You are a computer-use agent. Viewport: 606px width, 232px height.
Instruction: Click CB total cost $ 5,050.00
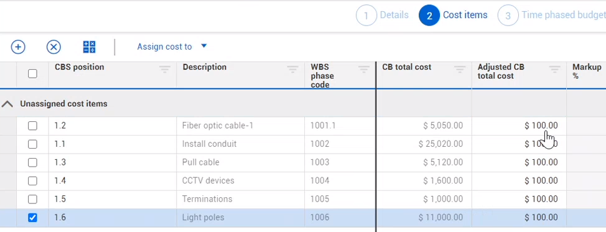coord(443,126)
